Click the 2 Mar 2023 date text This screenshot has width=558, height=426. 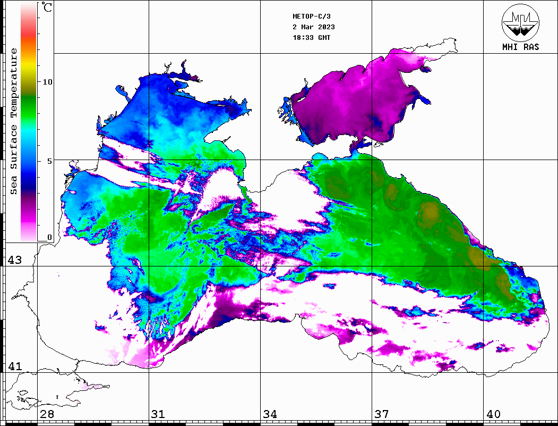coord(313,27)
